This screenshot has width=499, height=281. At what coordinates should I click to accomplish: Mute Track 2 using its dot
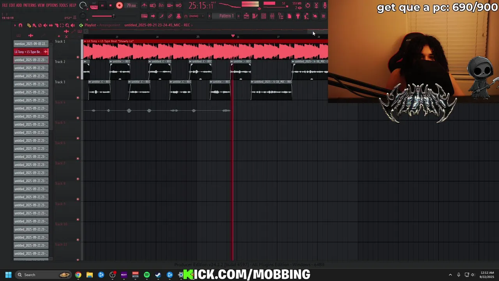point(78,77)
